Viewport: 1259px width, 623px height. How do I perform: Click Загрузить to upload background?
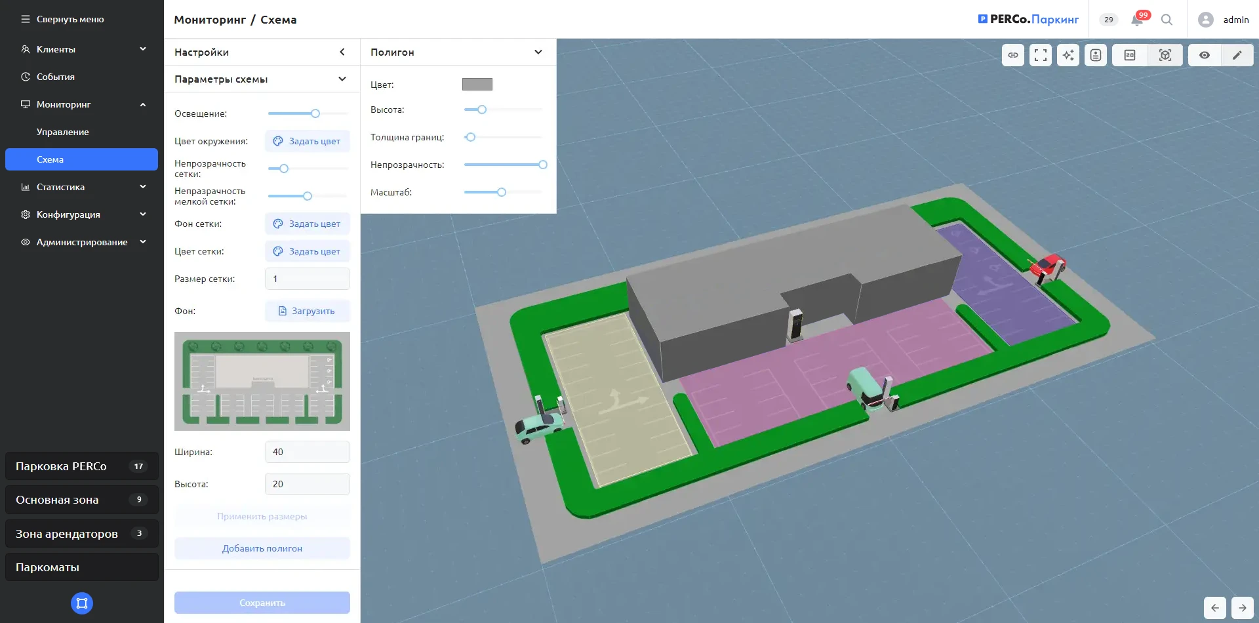click(307, 311)
